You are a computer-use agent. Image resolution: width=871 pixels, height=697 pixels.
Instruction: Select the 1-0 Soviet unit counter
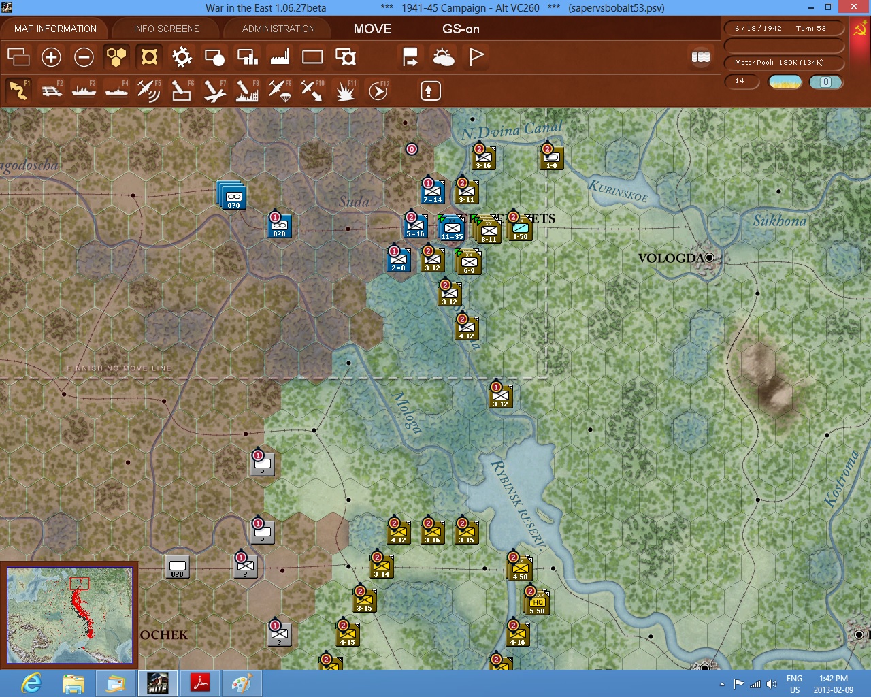coord(552,159)
